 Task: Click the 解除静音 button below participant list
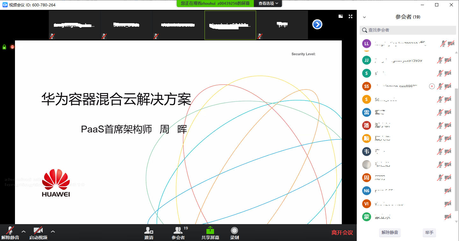point(390,232)
